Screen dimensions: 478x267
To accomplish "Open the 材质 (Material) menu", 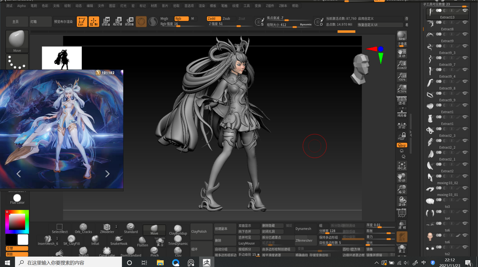I will (154, 6).
